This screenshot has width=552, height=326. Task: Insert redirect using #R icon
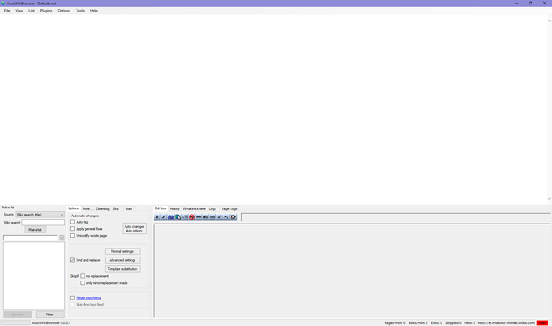coord(206,216)
